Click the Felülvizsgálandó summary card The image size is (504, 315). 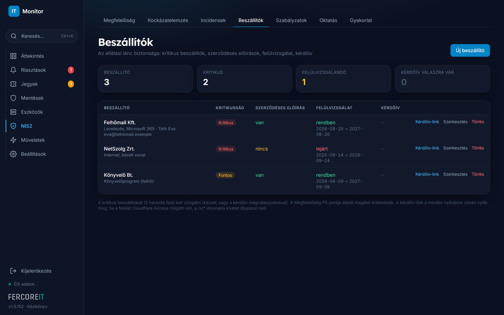click(343, 79)
